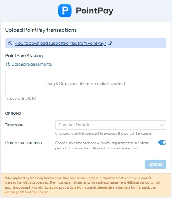Click the Upload button

click(x=155, y=164)
